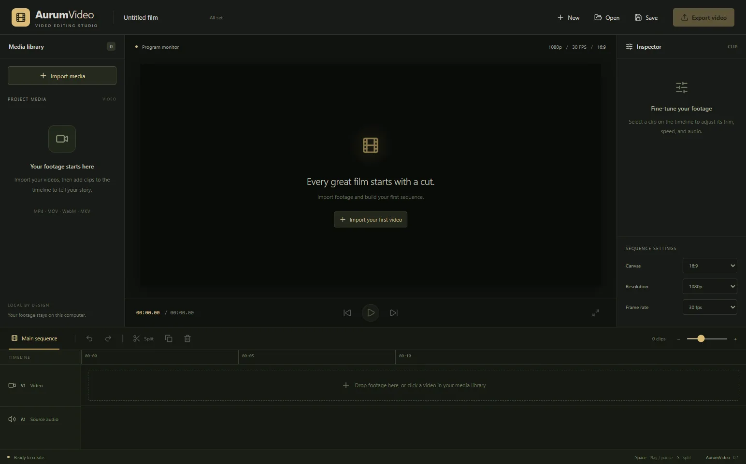This screenshot has width=746, height=464.
Task: Click the video track drop footage area
Action: [414, 385]
